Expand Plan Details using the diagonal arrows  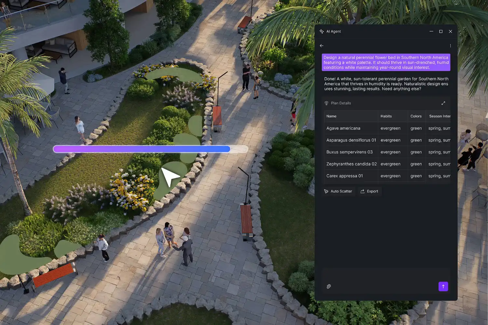pos(443,103)
